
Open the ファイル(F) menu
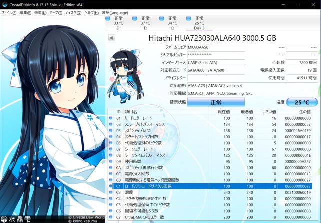click(x=9, y=13)
